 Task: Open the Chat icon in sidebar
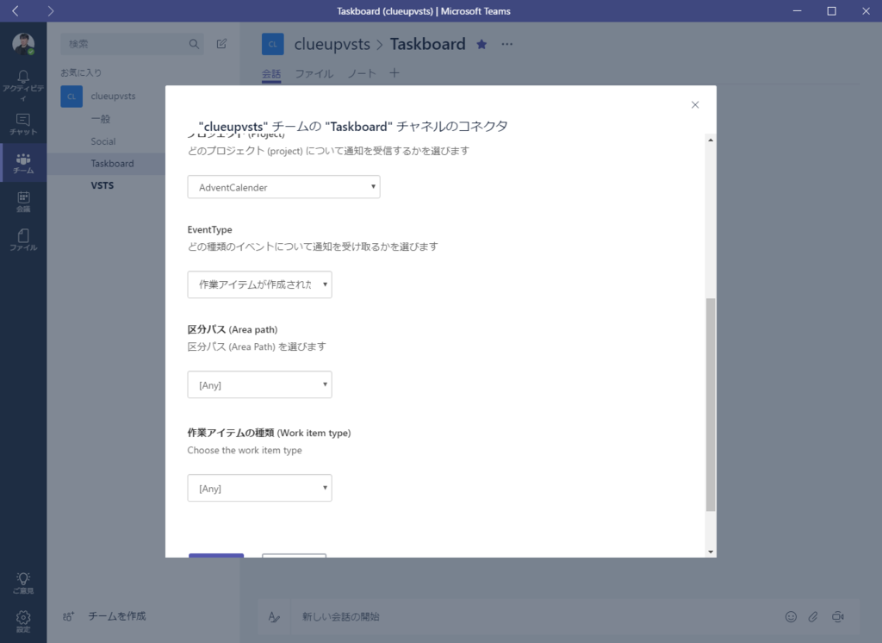(23, 119)
